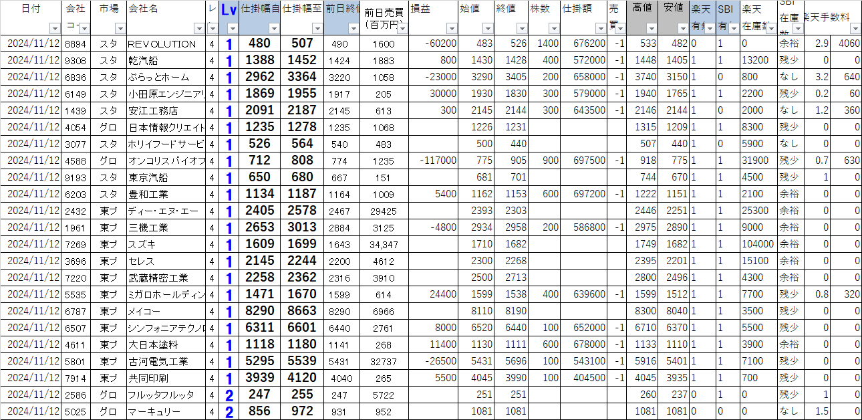Open the 会社コード column filter dropdown

pyautogui.click(x=84, y=29)
